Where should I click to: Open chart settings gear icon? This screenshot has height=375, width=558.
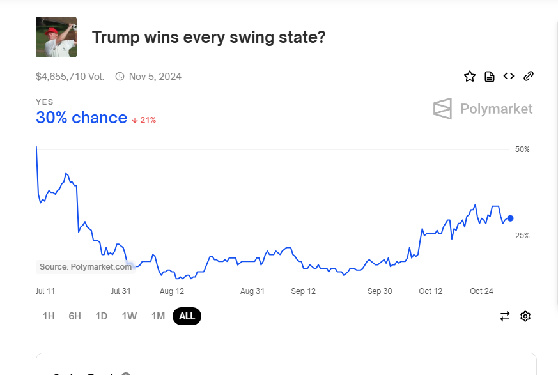525,316
